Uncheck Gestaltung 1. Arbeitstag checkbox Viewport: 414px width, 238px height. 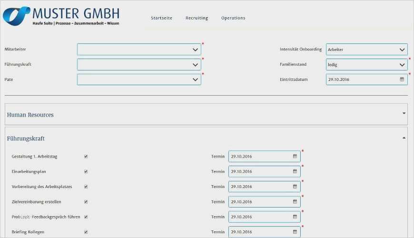[86, 157]
